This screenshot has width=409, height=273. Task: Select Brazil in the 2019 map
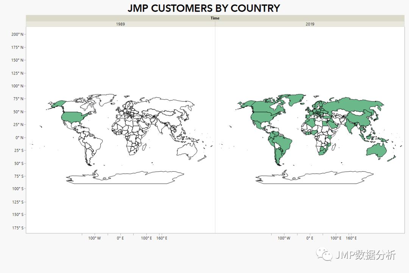(x=283, y=143)
